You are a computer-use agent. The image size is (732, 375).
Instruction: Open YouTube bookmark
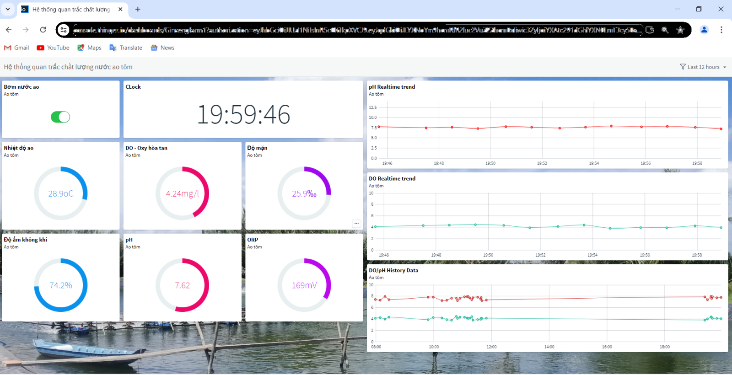pos(53,48)
